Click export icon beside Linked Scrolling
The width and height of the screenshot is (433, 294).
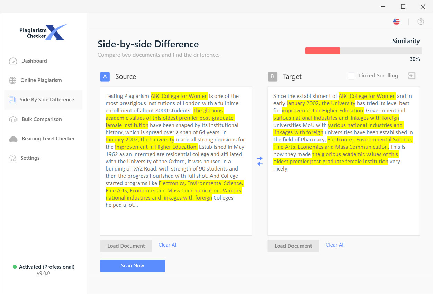412,76
